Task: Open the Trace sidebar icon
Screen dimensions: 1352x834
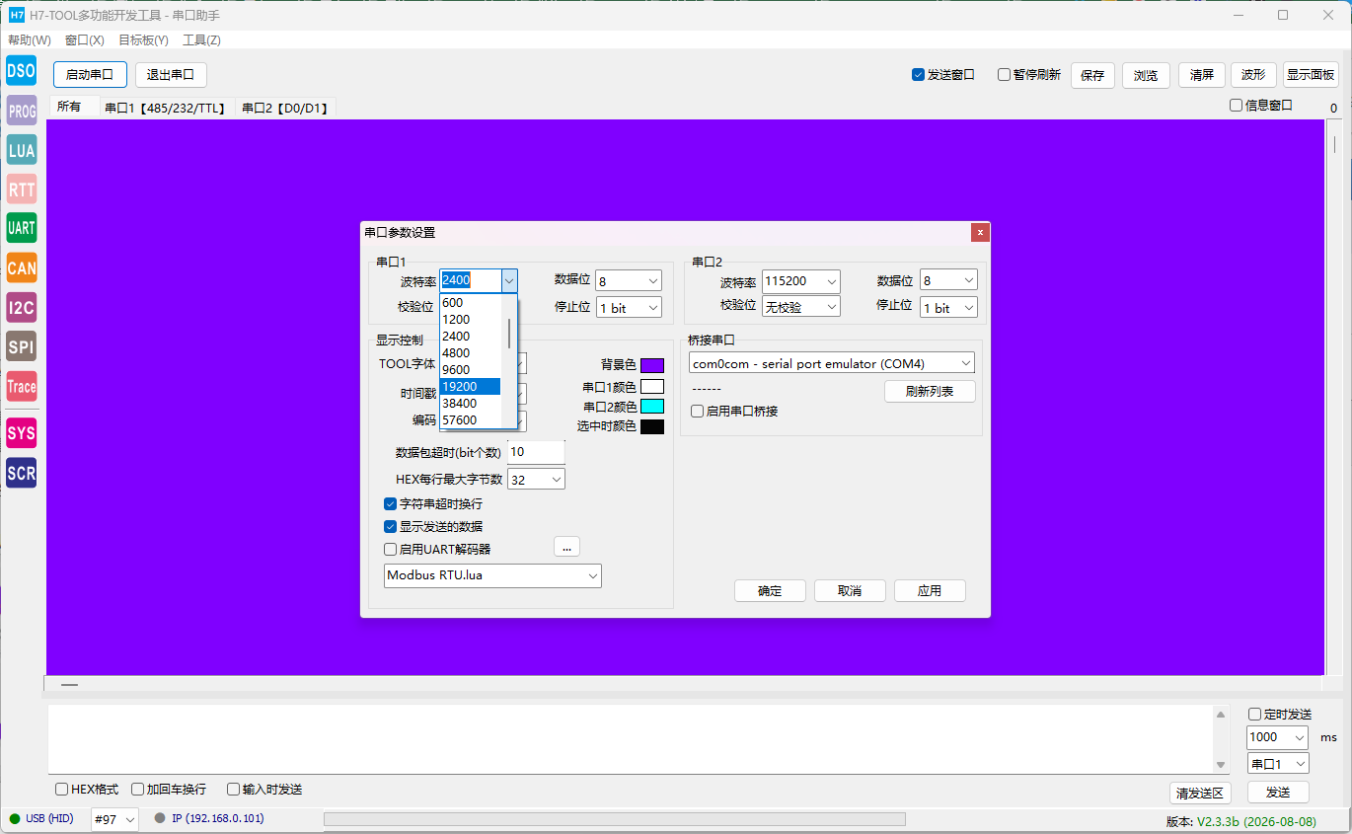Action: click(x=22, y=386)
